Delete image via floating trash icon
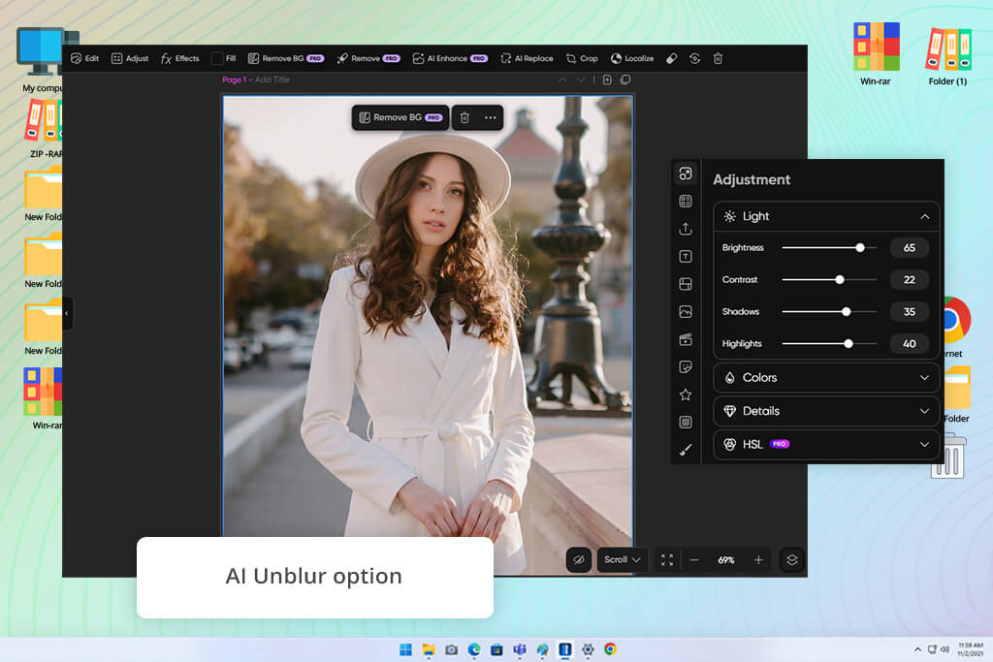 pyautogui.click(x=464, y=117)
